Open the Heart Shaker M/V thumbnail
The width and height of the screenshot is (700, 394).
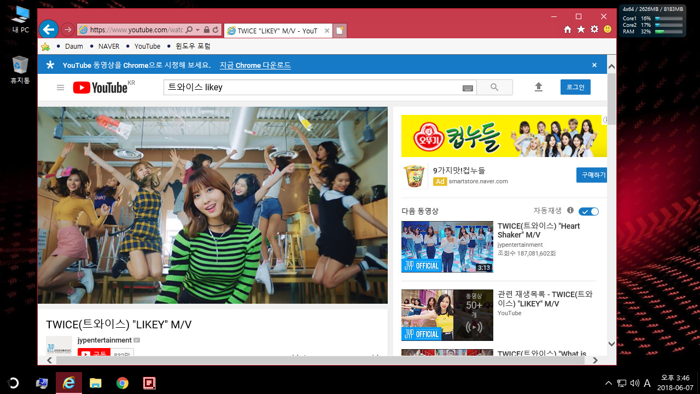coord(447,246)
